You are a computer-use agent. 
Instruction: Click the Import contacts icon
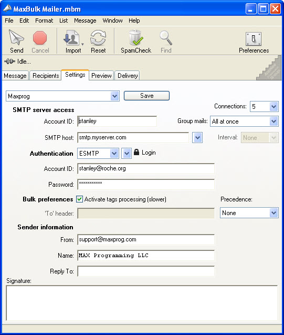pyautogui.click(x=71, y=38)
